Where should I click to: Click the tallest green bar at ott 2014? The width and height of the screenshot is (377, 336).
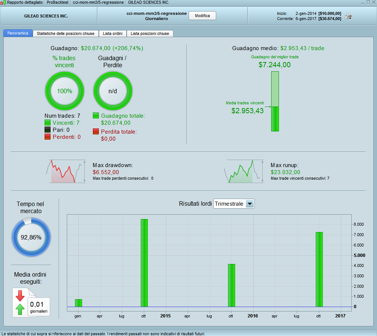tap(144, 263)
